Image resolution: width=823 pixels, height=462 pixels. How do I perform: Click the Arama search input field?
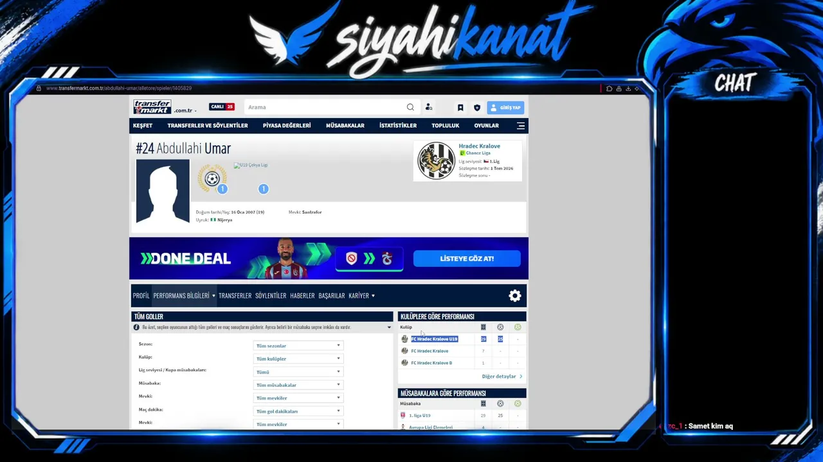pyautogui.click(x=325, y=107)
